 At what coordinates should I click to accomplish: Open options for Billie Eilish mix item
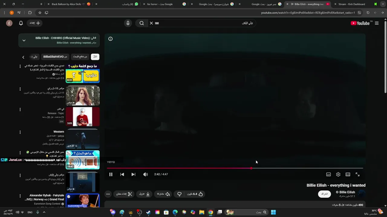(x=20, y=175)
